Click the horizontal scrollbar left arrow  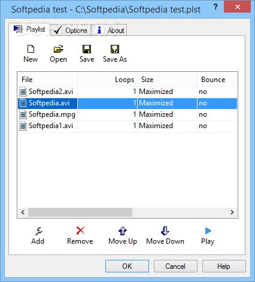(x=23, y=212)
